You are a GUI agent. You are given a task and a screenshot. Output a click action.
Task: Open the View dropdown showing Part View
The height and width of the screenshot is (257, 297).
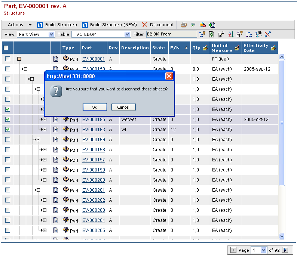[x=36, y=34]
